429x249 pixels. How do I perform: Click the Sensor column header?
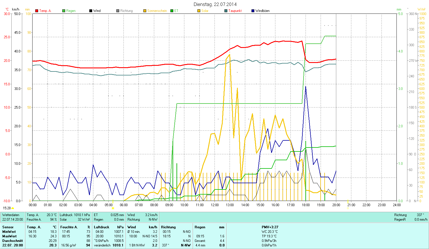8,227
